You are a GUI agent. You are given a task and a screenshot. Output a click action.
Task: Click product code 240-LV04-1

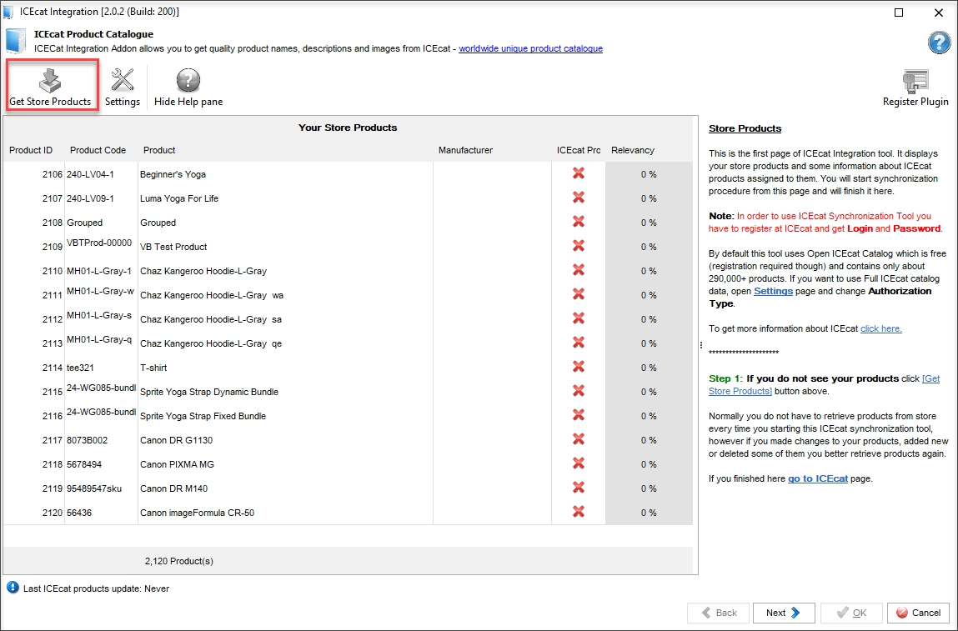pos(90,174)
